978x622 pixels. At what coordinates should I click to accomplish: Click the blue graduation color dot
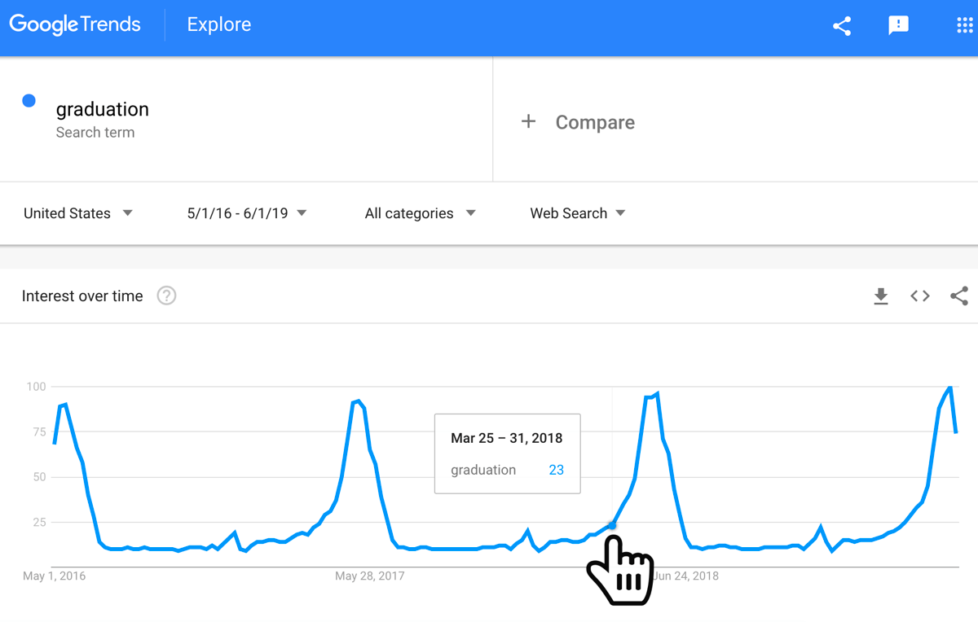(x=29, y=101)
